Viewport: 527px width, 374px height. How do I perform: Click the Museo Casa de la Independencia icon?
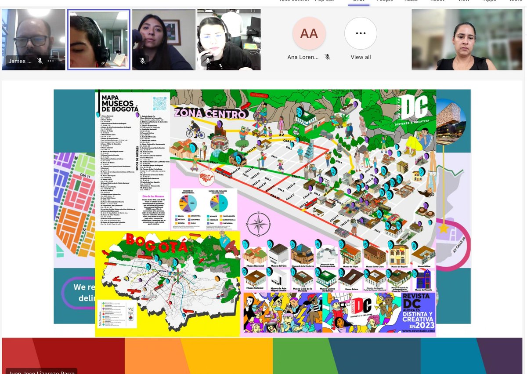[x=399, y=278]
